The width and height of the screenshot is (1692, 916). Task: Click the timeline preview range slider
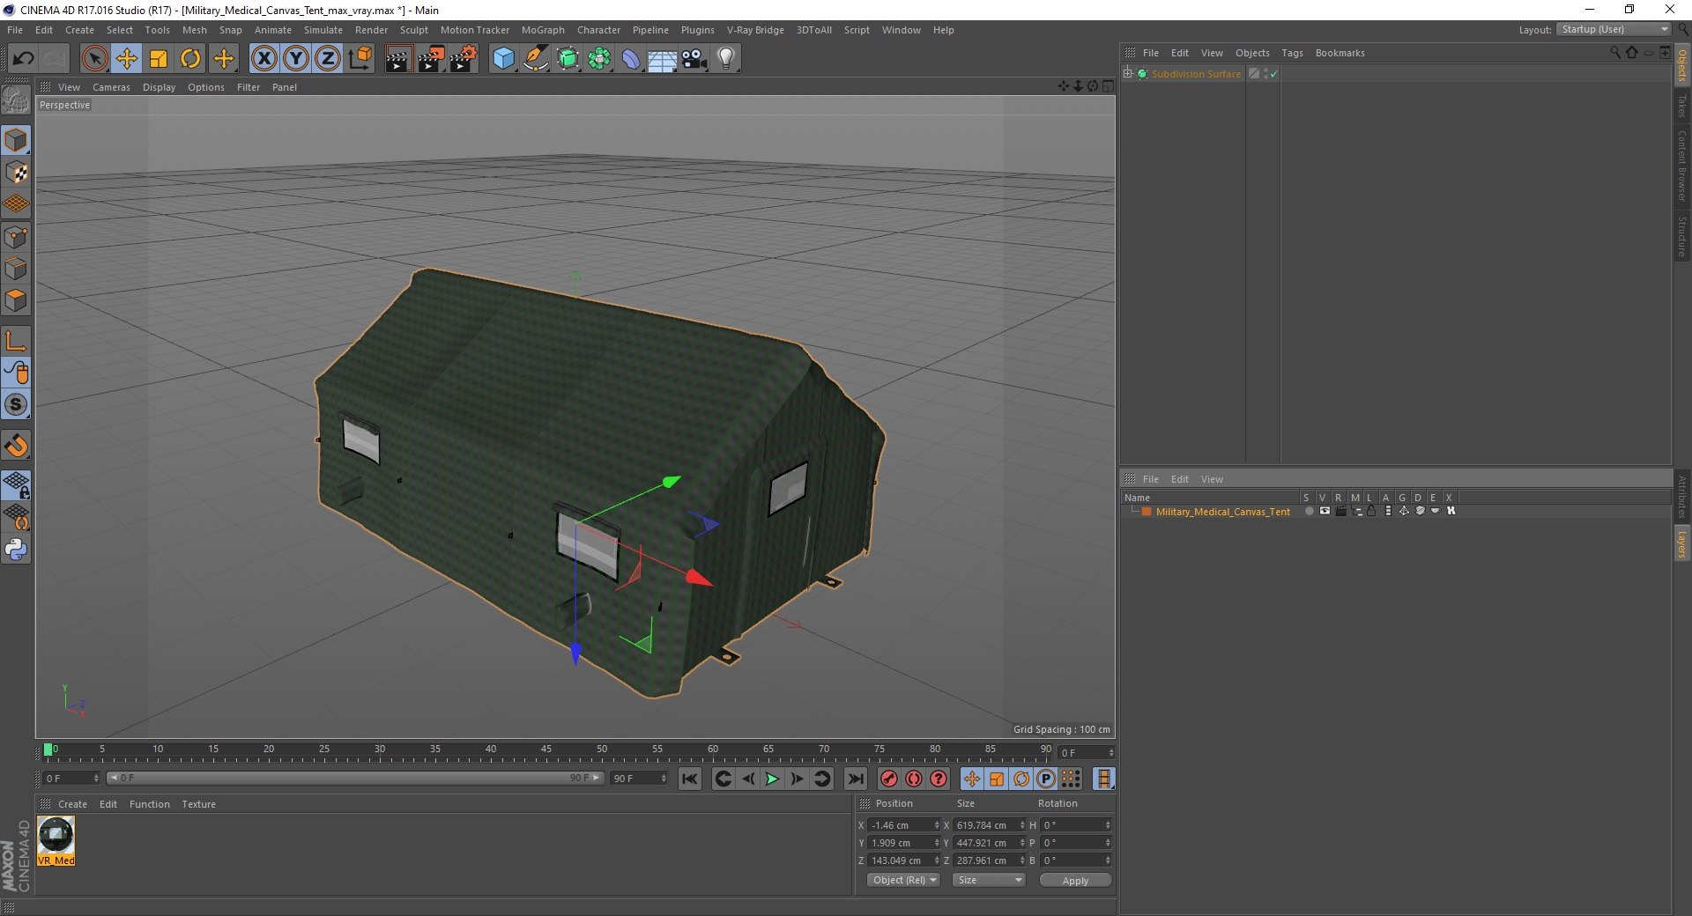(x=355, y=778)
